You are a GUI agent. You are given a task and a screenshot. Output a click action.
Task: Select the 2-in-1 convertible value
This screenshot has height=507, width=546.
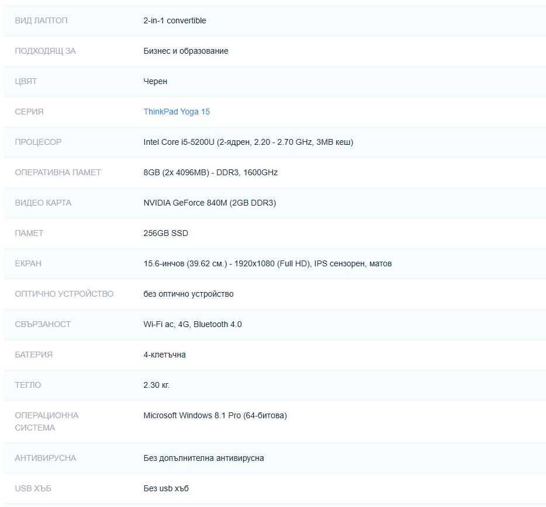[x=175, y=20]
